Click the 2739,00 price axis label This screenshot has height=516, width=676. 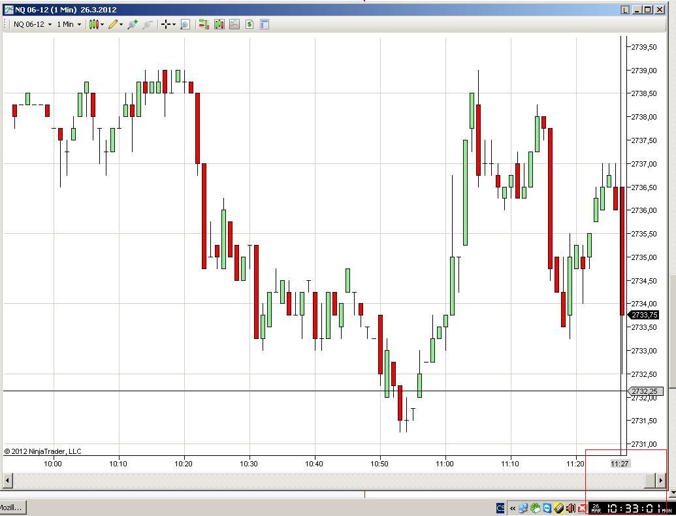coord(644,71)
